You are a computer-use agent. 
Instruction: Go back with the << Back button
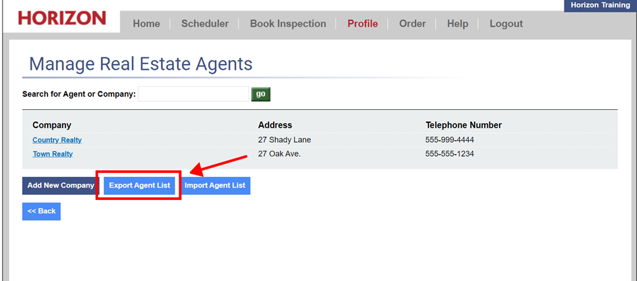pos(42,211)
